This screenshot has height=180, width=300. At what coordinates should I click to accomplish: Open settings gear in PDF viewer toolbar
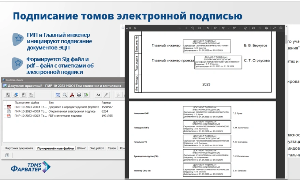pyautogui.click(x=281, y=28)
